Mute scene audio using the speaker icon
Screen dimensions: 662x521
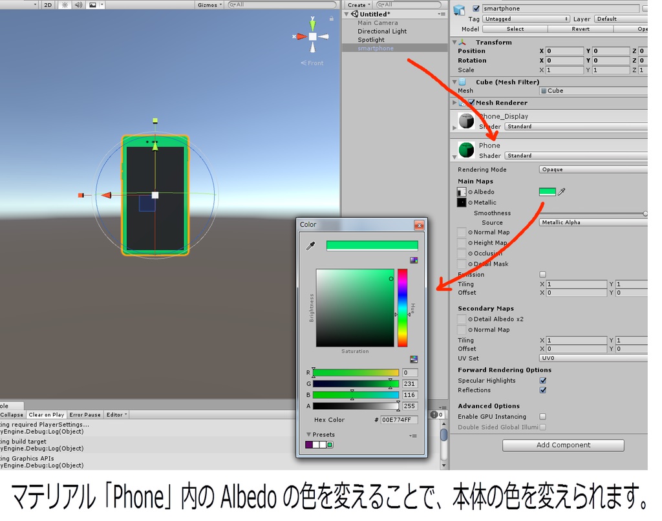(x=78, y=5)
